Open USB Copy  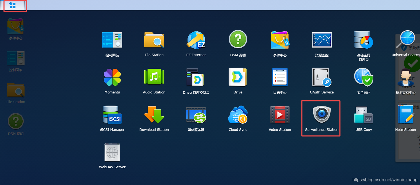pyautogui.click(x=364, y=115)
